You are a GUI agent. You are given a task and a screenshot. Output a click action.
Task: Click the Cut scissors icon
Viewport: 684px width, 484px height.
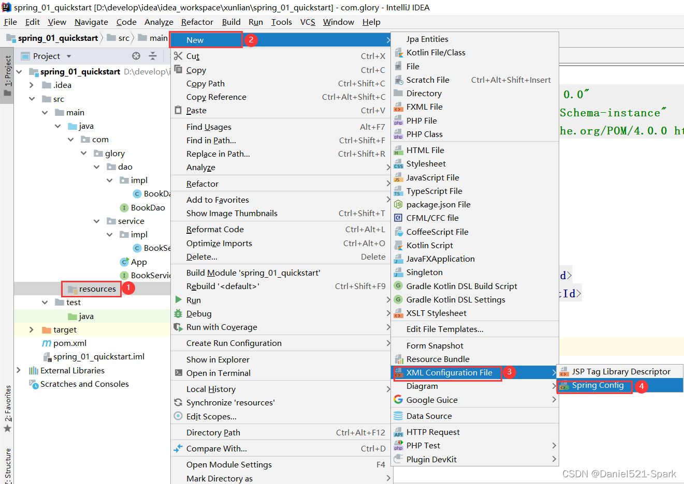pyautogui.click(x=178, y=56)
